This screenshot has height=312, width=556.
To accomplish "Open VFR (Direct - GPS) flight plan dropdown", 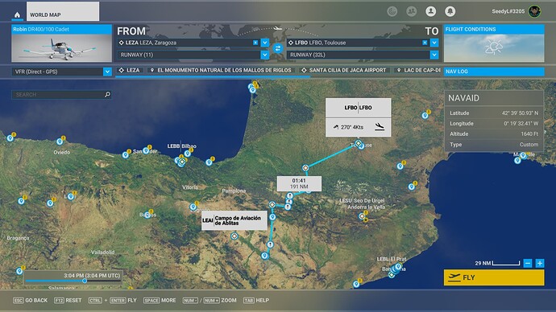I will coord(107,72).
